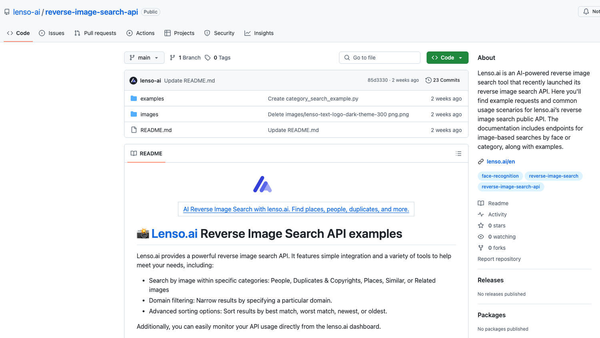Screen dimensions: 600x338
Task: Click the 'Public' visibility badge
Action: tap(150, 12)
